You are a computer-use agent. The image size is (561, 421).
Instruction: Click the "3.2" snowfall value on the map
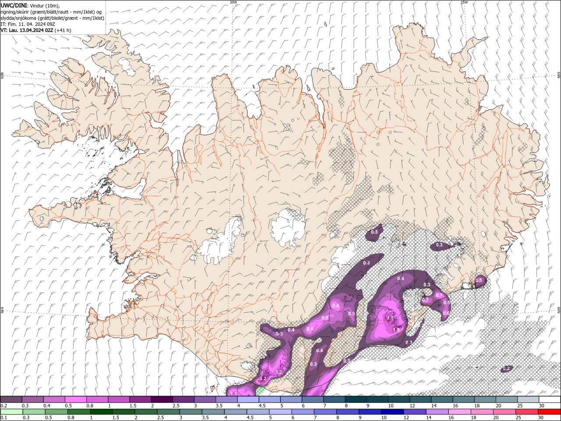[x=263, y=378]
